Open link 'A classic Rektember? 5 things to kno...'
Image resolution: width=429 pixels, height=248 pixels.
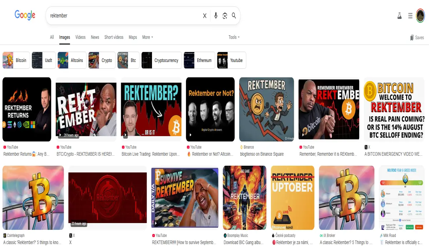coord(32,243)
